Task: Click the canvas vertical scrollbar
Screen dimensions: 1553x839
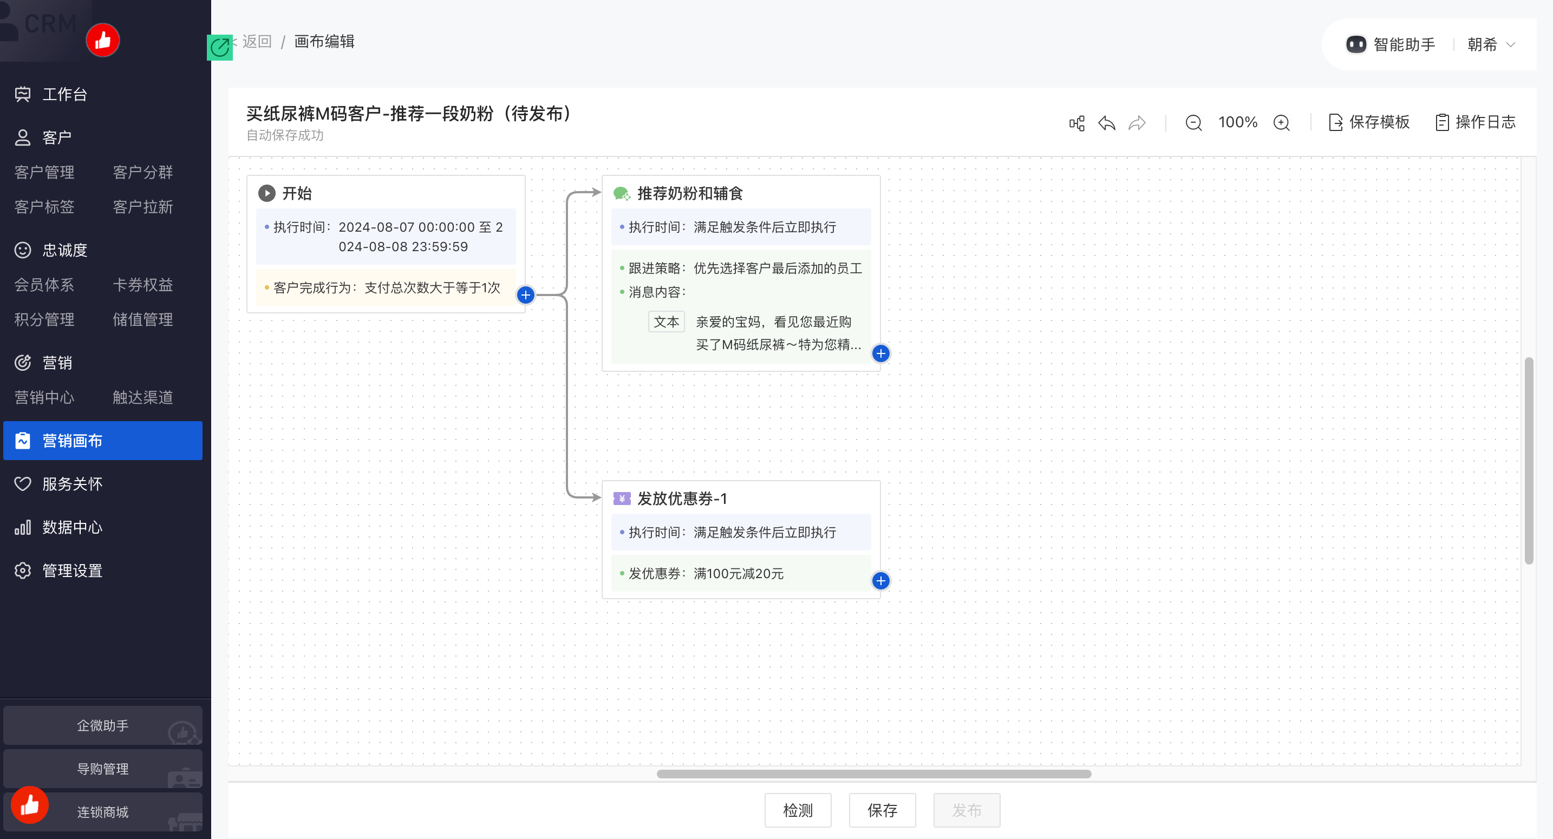Action: (x=1529, y=461)
